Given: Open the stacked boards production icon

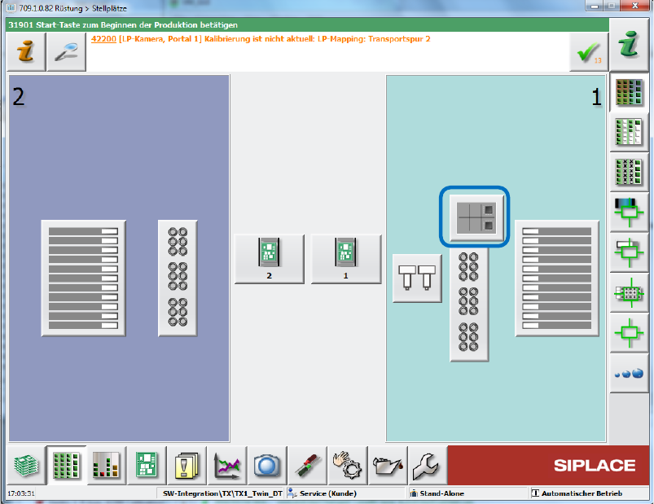Looking at the screenshot, I should pyautogui.click(x=26, y=465).
